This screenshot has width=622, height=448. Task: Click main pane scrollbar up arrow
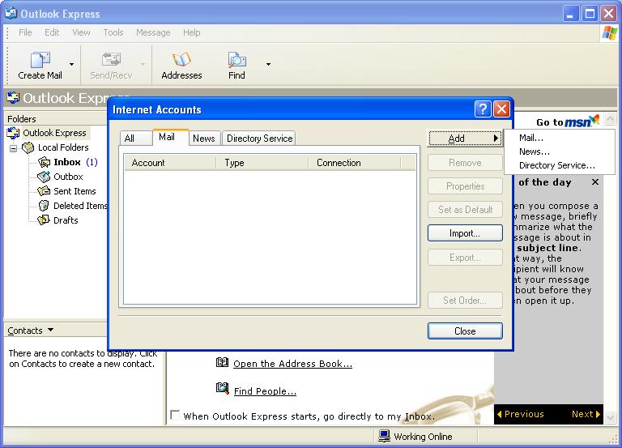click(x=610, y=118)
